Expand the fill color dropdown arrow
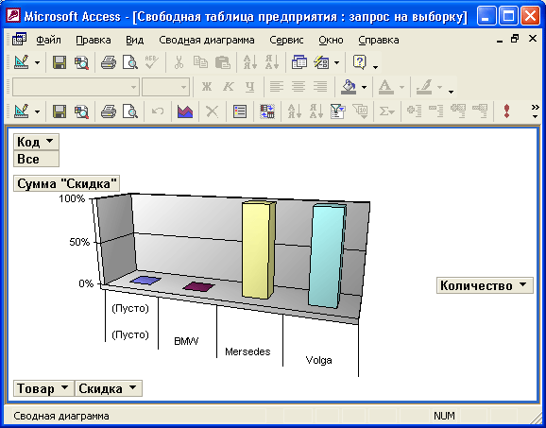The image size is (546, 428). (364, 87)
